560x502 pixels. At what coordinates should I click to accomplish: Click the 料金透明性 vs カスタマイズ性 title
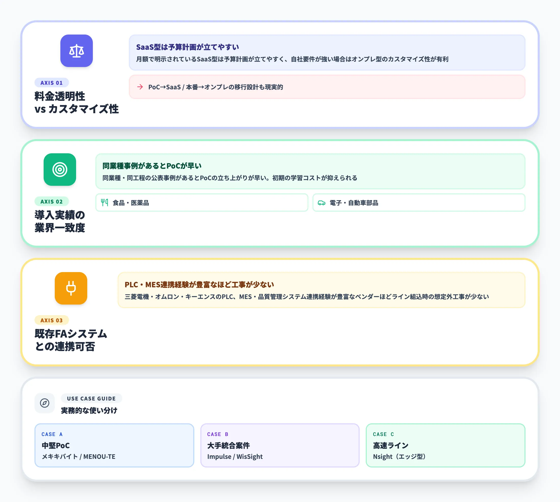77,103
